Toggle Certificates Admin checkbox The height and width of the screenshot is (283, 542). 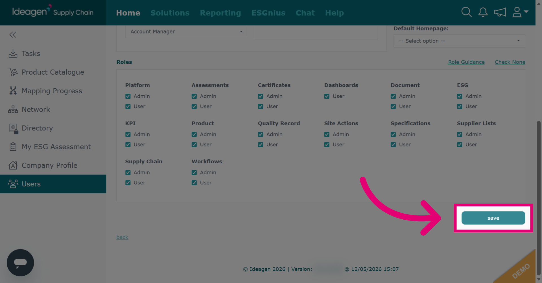(x=261, y=96)
